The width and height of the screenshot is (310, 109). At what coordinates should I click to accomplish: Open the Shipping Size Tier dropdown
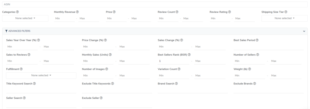285,18
